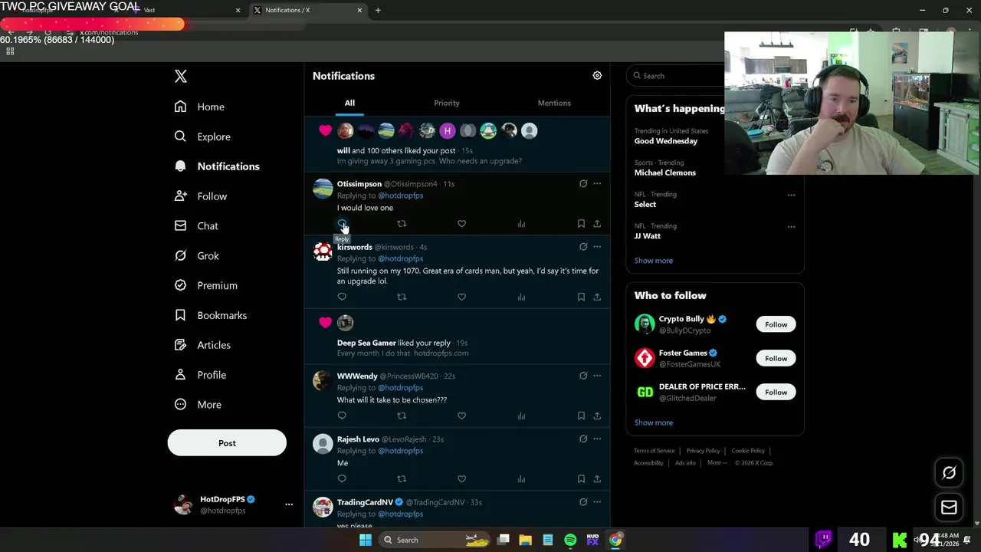Switch to the All notifications tab
The width and height of the screenshot is (981, 552).
[349, 103]
